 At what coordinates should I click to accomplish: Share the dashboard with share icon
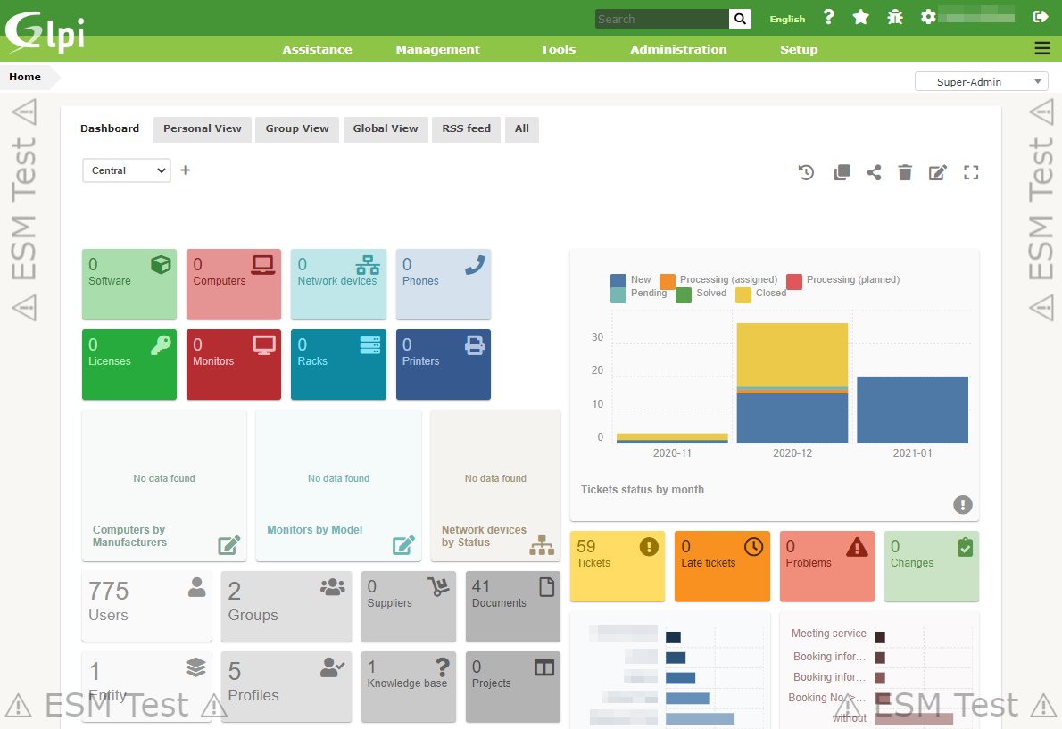pyautogui.click(x=875, y=172)
